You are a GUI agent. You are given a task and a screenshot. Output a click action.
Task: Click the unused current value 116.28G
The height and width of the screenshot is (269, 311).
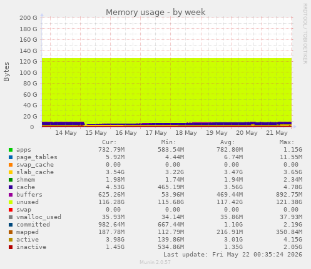(x=111, y=202)
